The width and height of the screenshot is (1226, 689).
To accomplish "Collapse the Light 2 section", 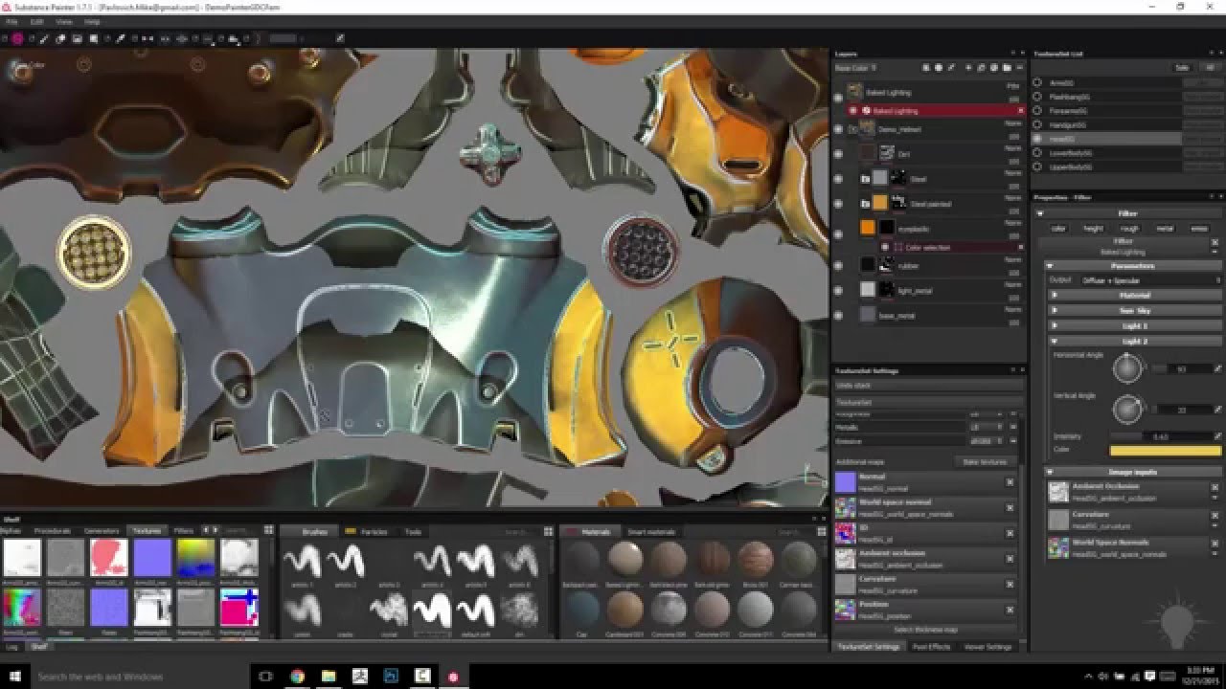I will pos(1134,342).
